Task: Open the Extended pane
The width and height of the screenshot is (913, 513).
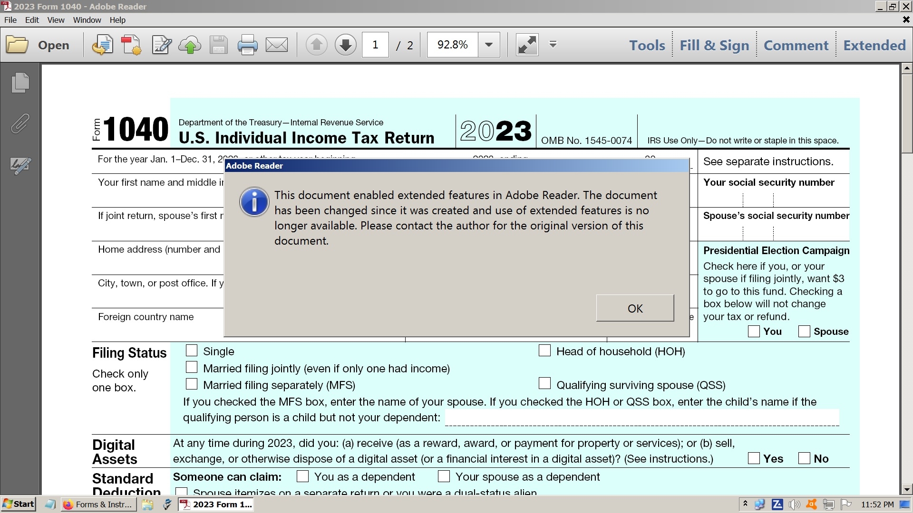Action: click(x=874, y=45)
